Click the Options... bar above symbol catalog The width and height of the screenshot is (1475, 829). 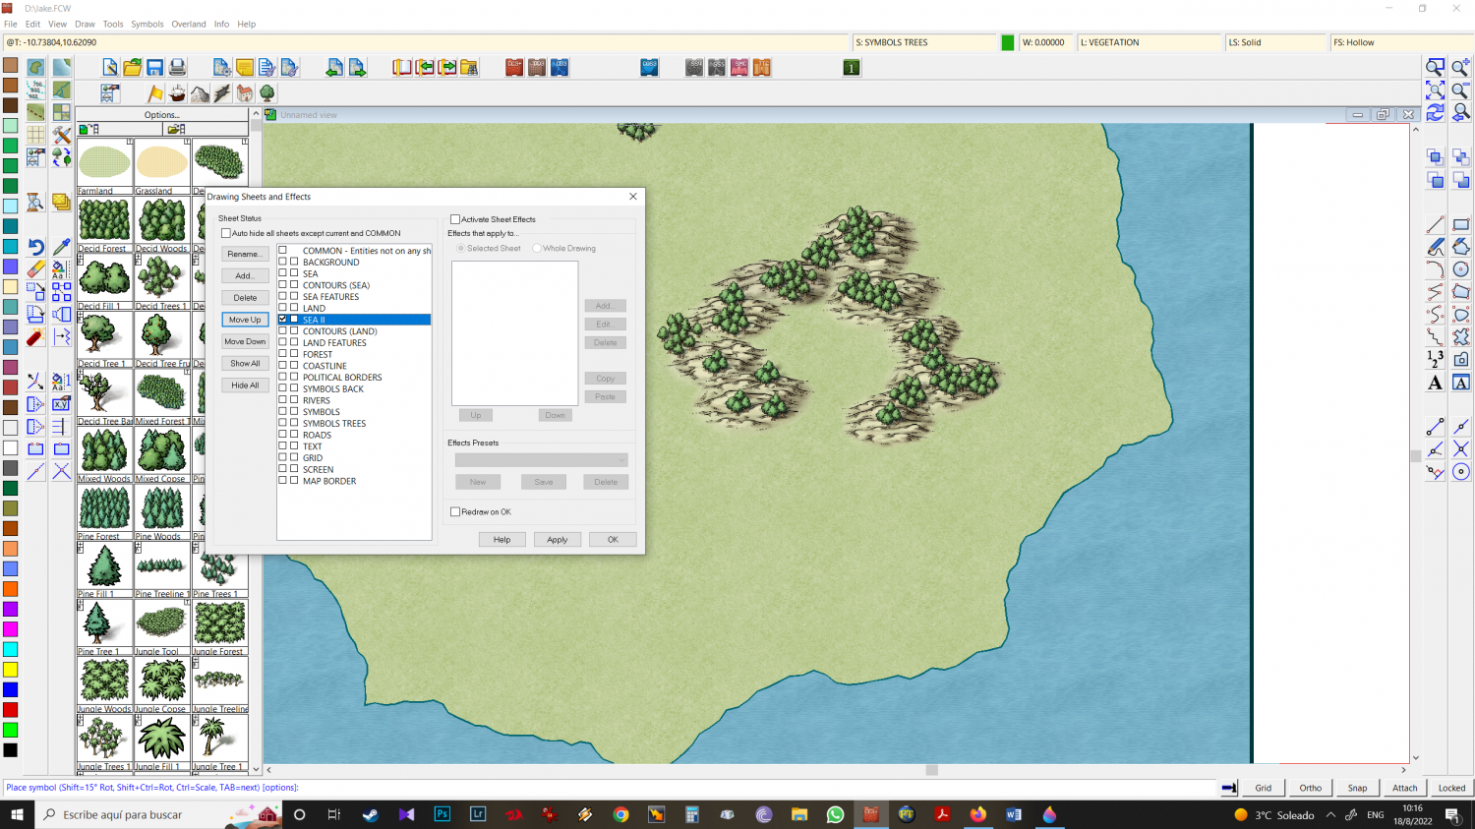[162, 114]
